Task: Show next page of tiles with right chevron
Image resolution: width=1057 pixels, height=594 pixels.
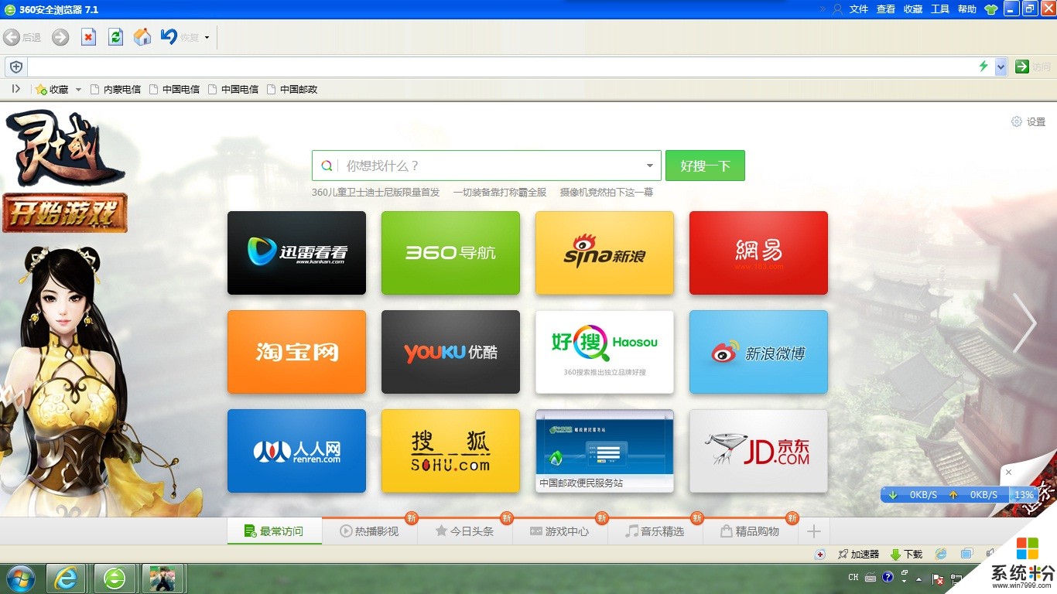Action: pyautogui.click(x=1025, y=323)
